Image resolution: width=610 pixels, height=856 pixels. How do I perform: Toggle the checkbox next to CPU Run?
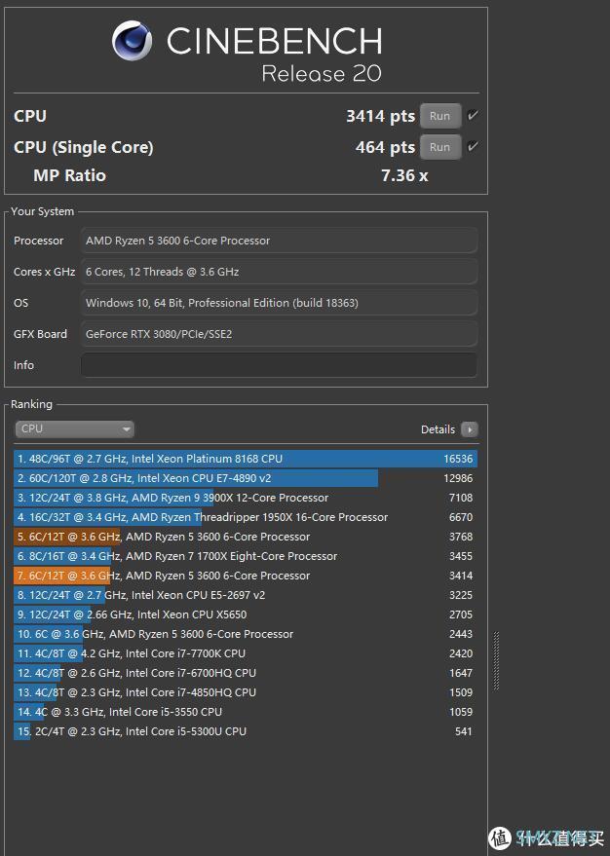[x=473, y=115]
